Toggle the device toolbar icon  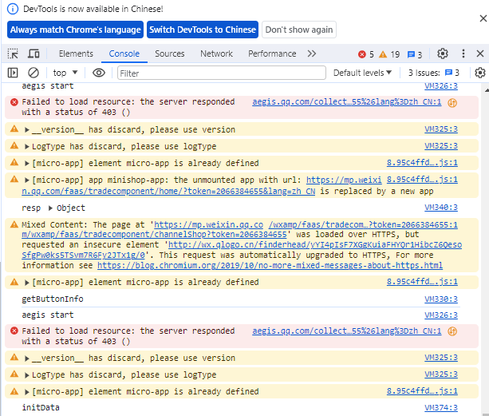[34, 53]
